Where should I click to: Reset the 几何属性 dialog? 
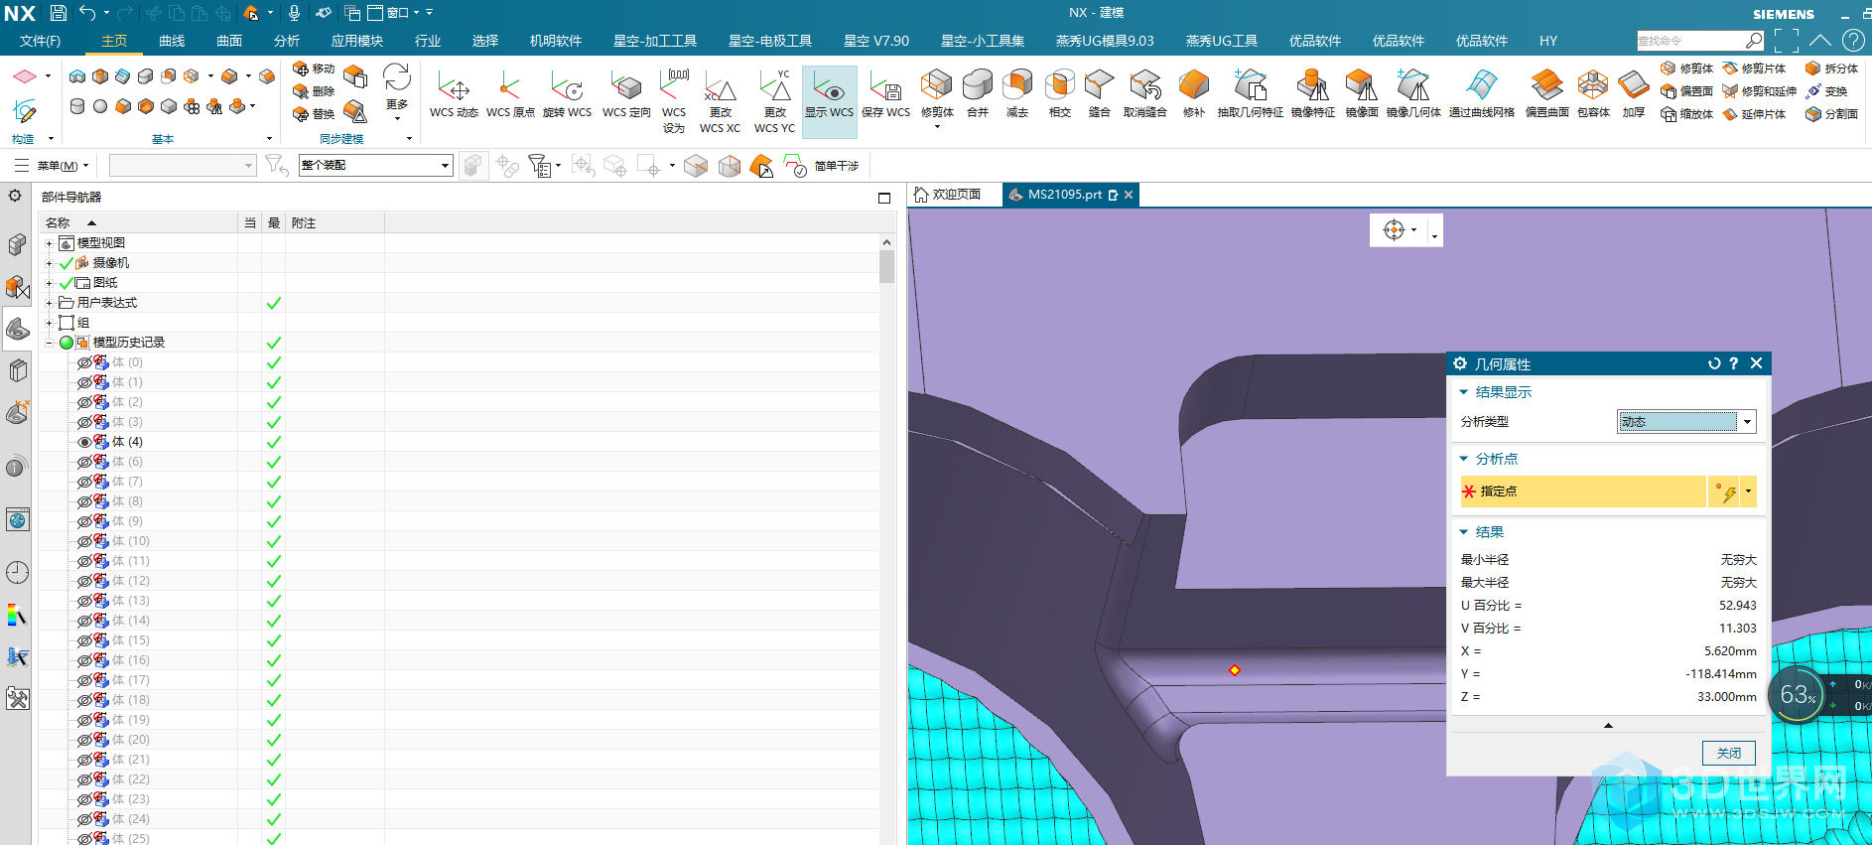coord(1714,363)
